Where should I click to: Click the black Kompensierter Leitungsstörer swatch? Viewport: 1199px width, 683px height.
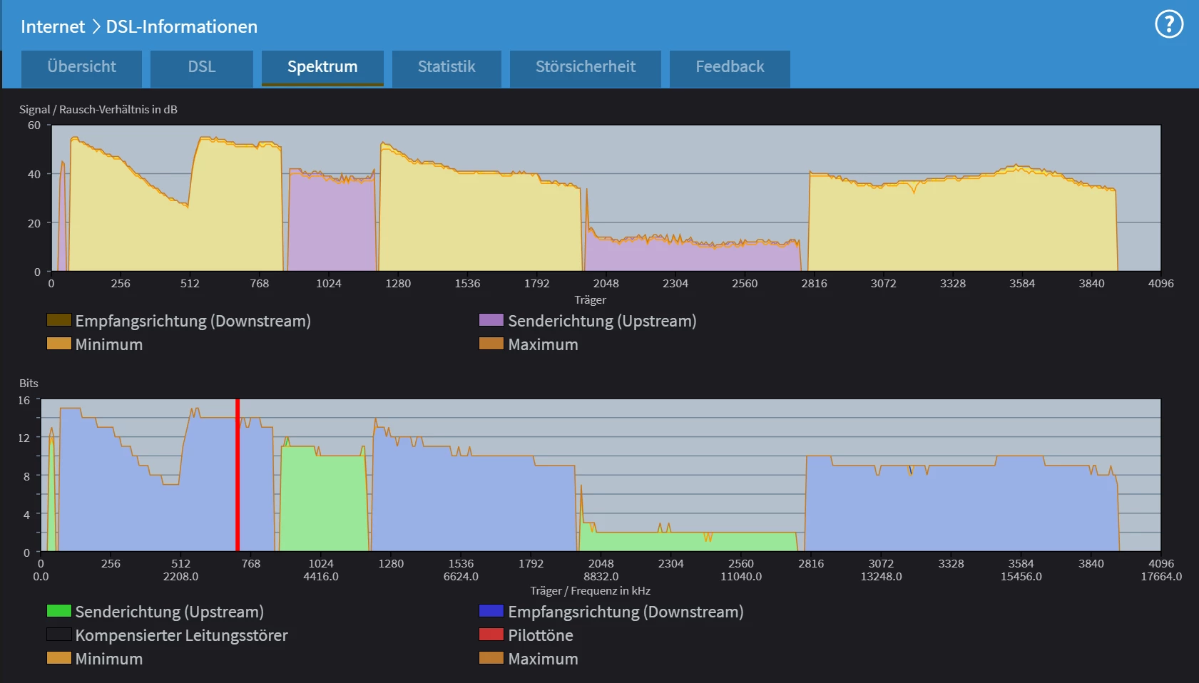[x=59, y=635]
